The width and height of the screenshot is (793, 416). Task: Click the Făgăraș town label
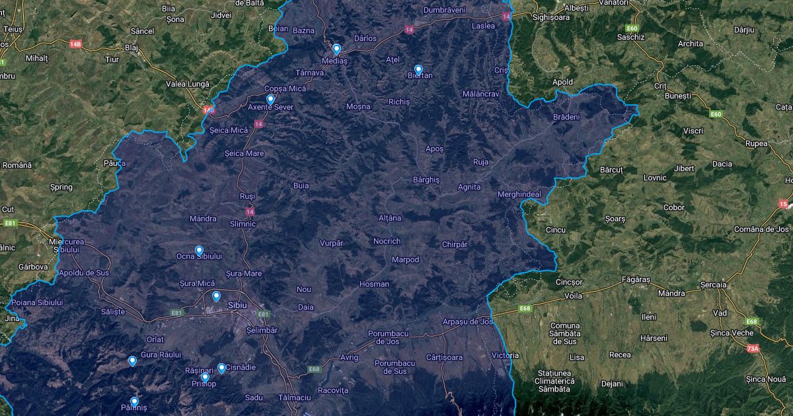click(x=636, y=280)
